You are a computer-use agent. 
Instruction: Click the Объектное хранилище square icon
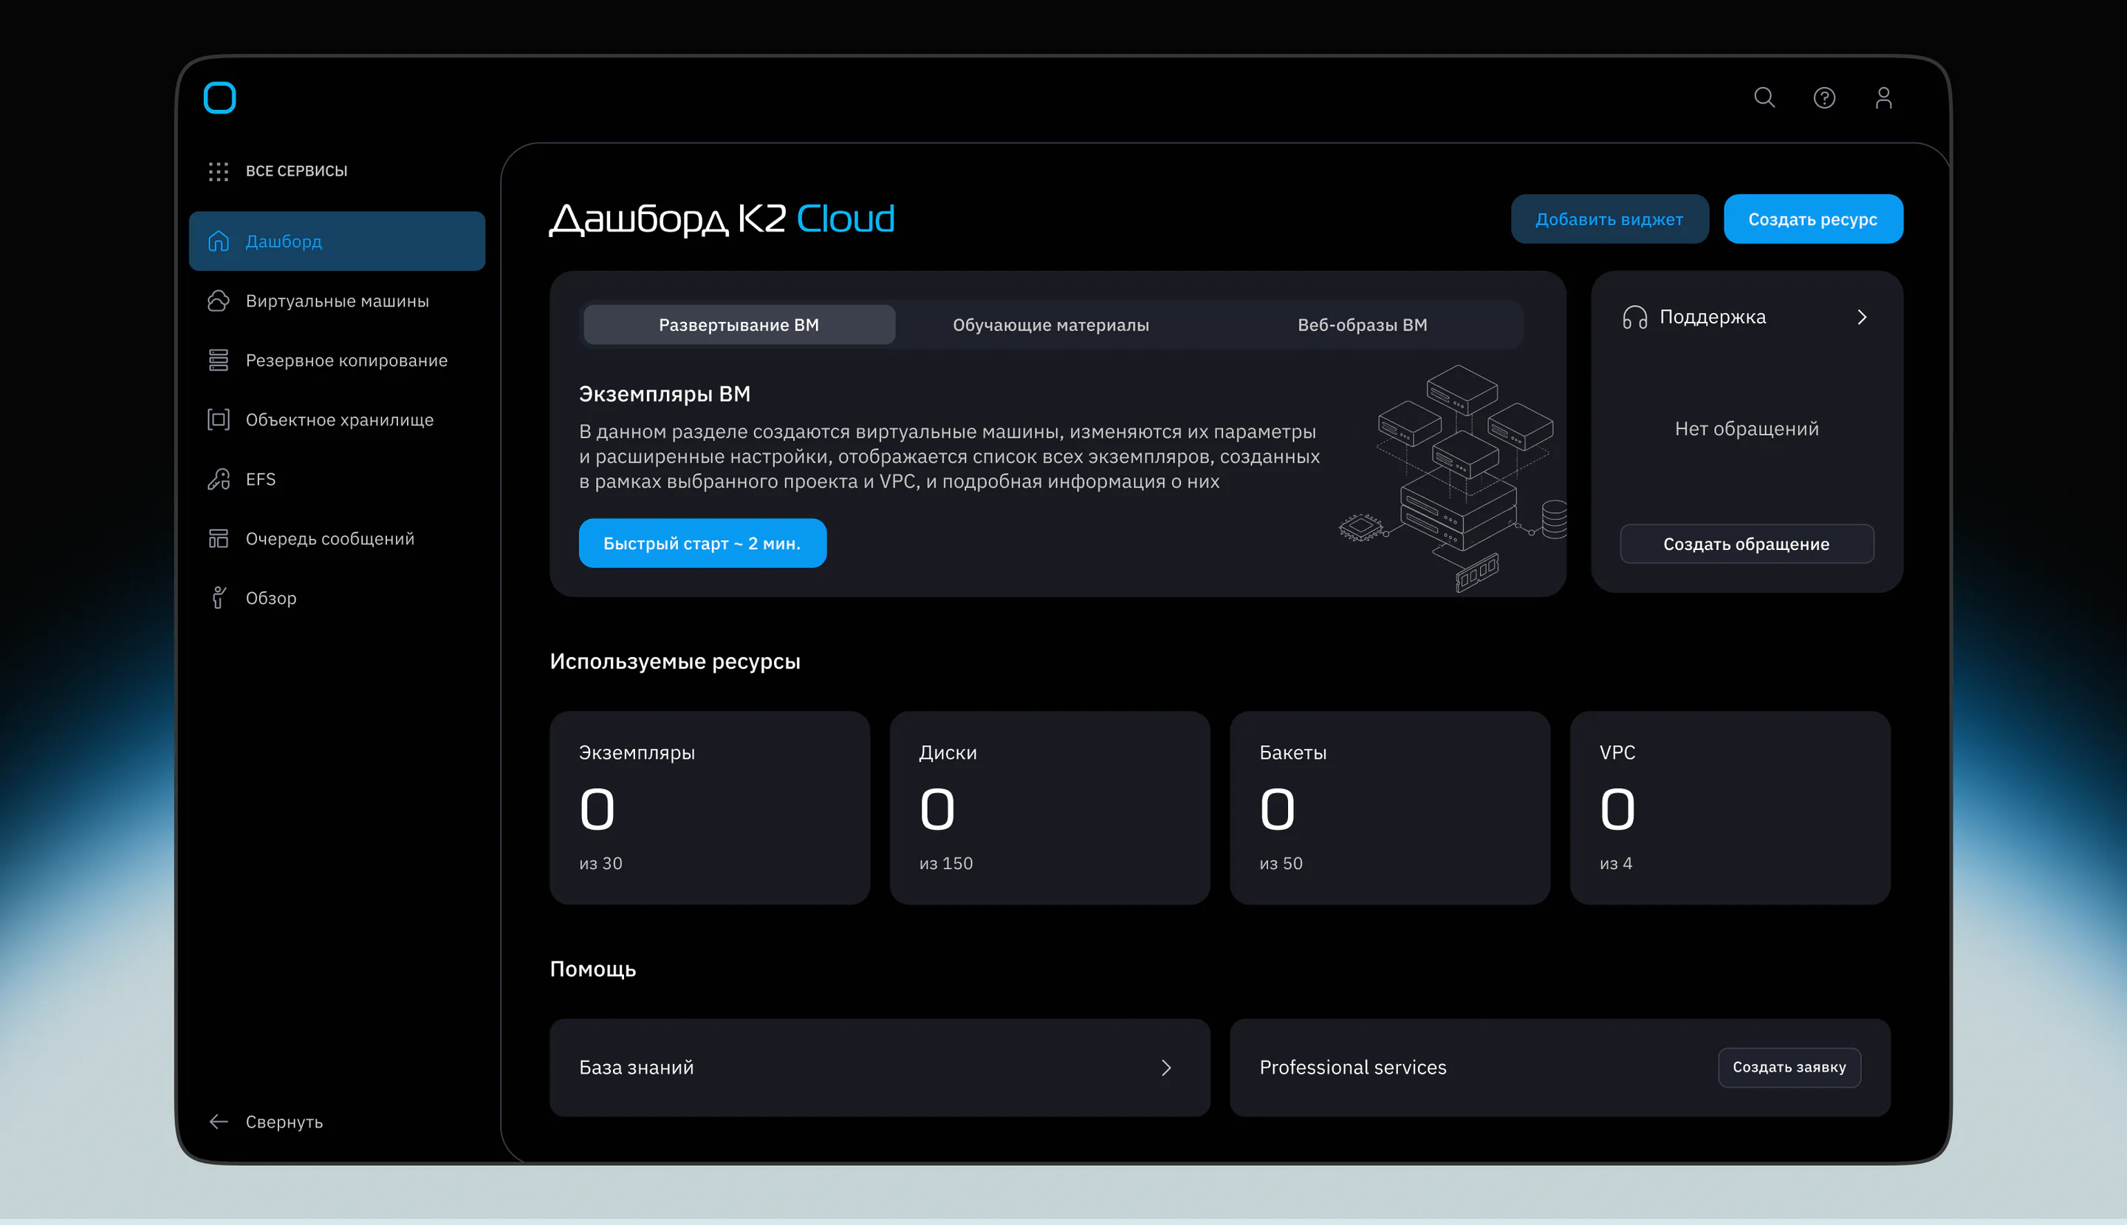(x=219, y=420)
